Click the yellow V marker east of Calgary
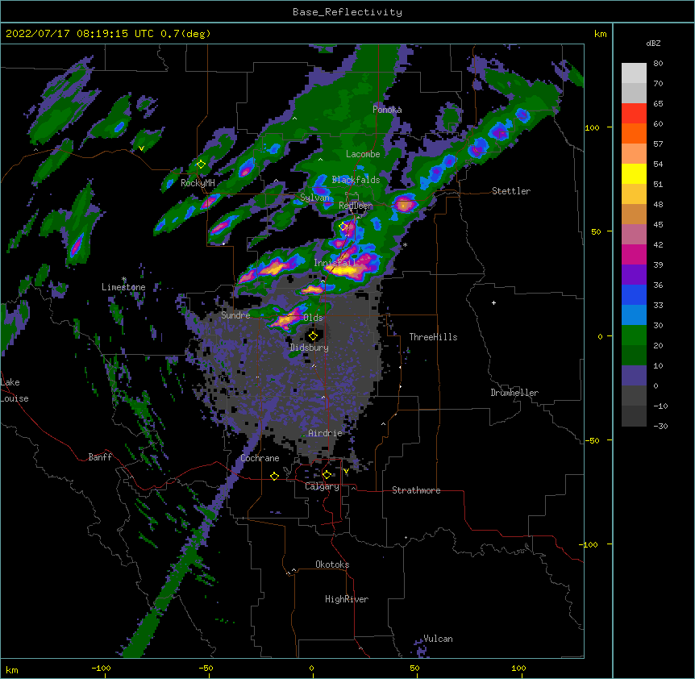Screen dimensions: 695x679 (346, 471)
